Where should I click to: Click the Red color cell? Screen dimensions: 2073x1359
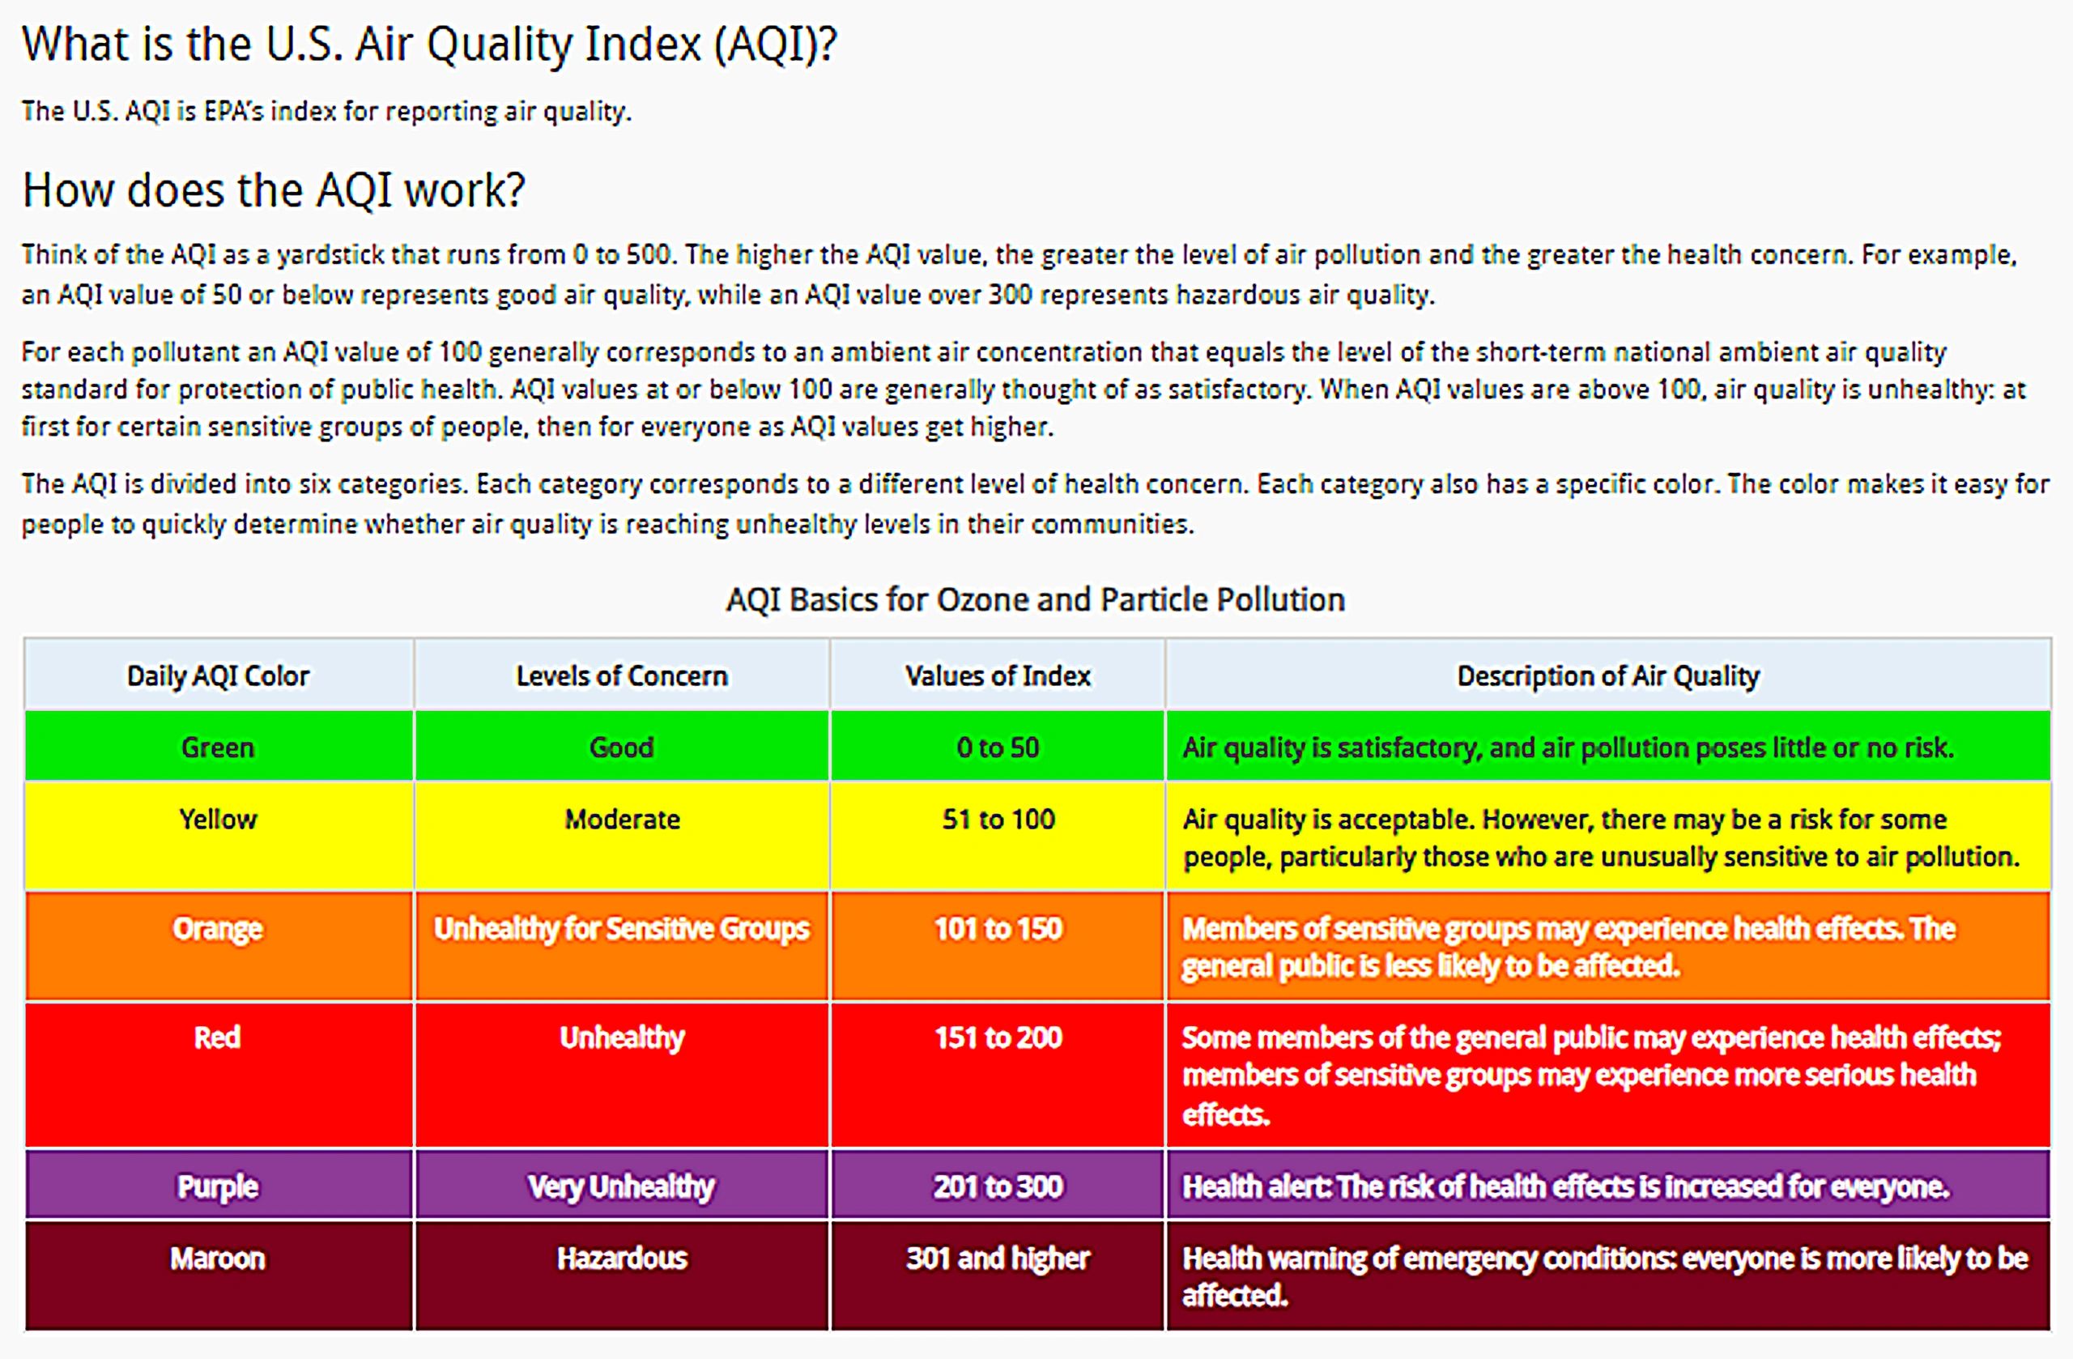click(218, 1037)
